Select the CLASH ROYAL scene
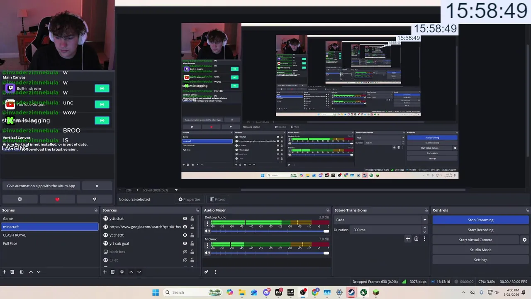531x299 pixels. click(49, 235)
